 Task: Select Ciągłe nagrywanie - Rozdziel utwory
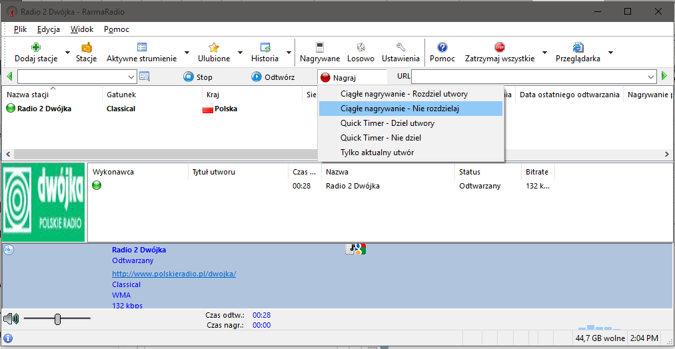[x=410, y=94]
